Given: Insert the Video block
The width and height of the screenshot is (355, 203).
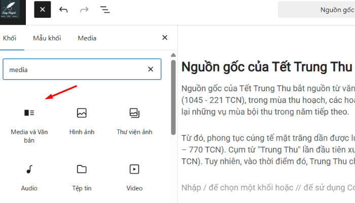Looking at the screenshot, I should click(x=134, y=176).
